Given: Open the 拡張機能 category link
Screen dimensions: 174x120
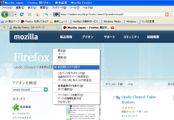Looking at the screenshot, I should point(26,107).
